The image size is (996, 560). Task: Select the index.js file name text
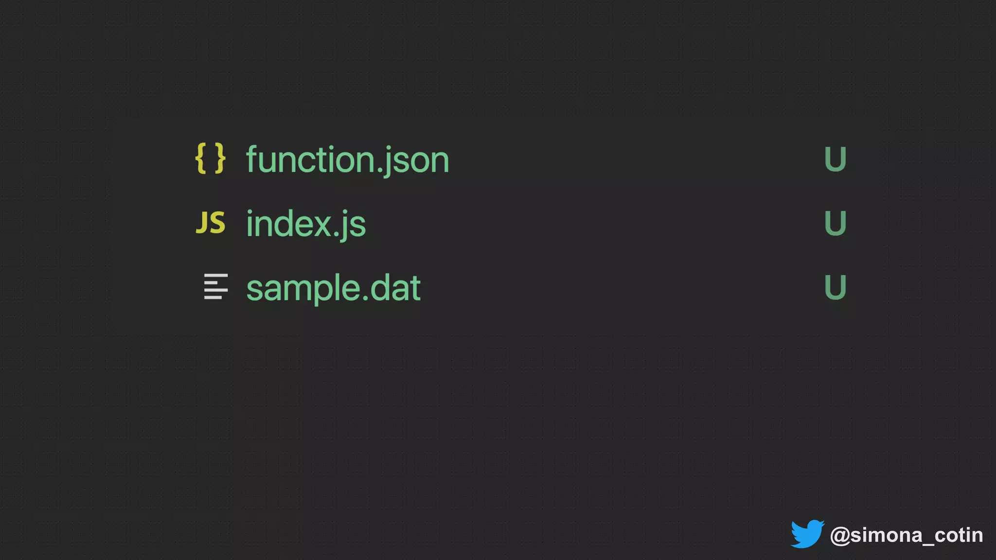(306, 224)
